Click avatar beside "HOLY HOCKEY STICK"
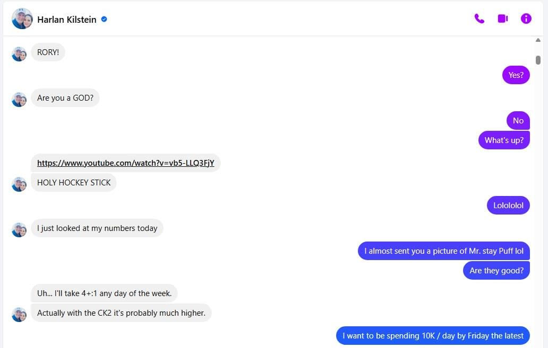Image resolution: width=548 pixels, height=348 pixels. click(19, 184)
